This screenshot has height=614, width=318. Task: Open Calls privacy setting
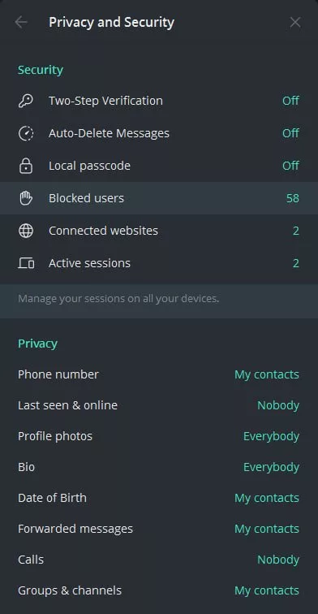[159, 560]
